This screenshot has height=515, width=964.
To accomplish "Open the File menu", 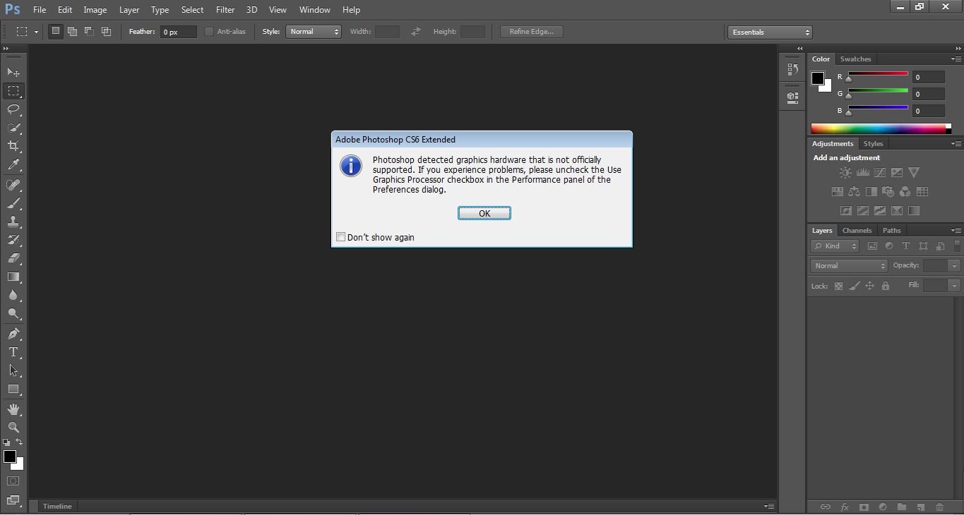I will (x=40, y=10).
